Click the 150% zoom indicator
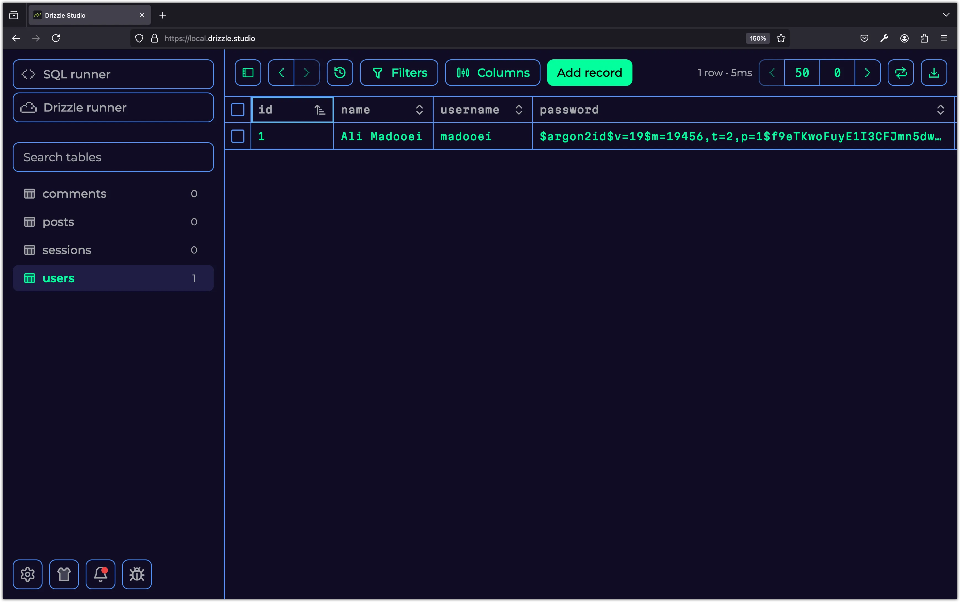 757,38
